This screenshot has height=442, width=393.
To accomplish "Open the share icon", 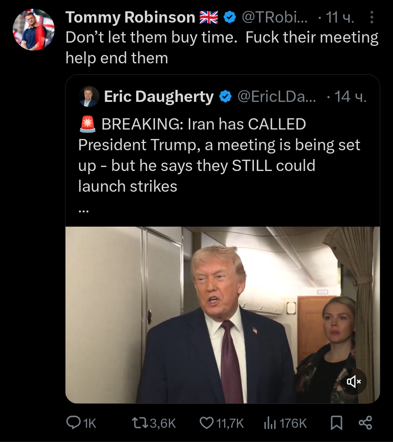I will pyautogui.click(x=365, y=423).
